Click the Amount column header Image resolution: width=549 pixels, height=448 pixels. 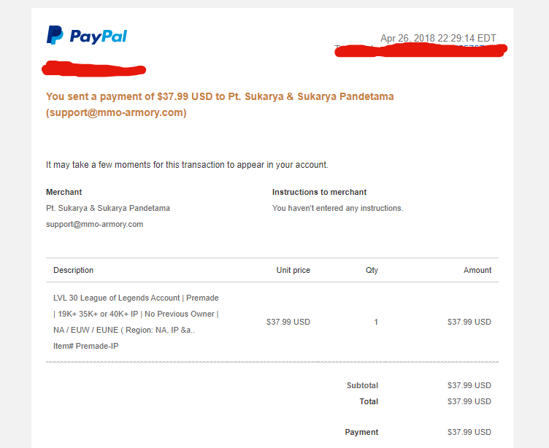(477, 270)
